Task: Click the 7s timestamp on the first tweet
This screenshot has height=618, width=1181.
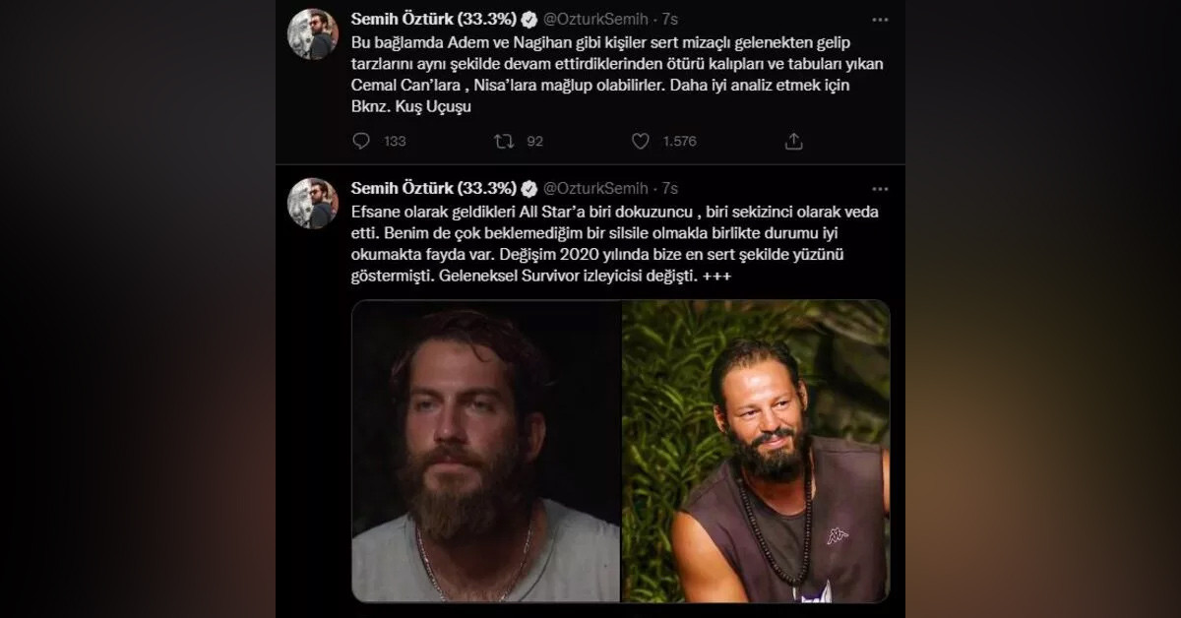Action: point(670,20)
